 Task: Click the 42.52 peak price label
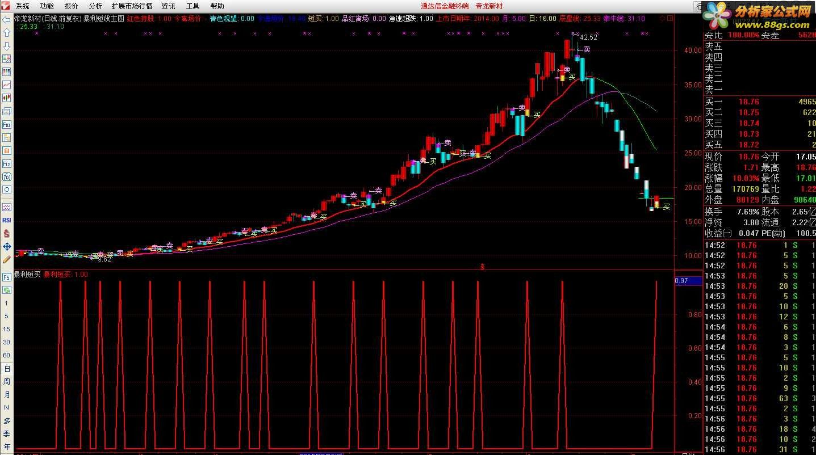[x=589, y=37]
